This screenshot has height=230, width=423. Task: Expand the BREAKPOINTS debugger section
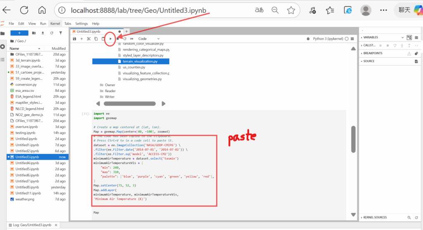(x=373, y=53)
